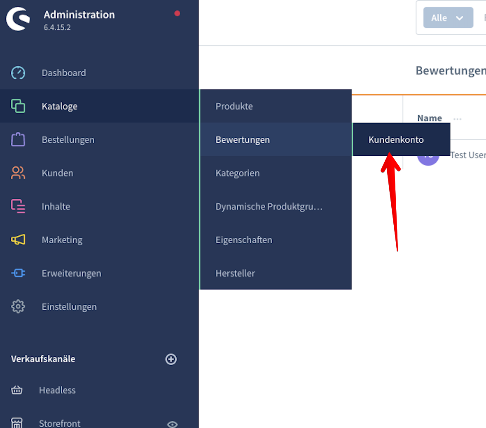Click the Kunden people icon

point(18,173)
